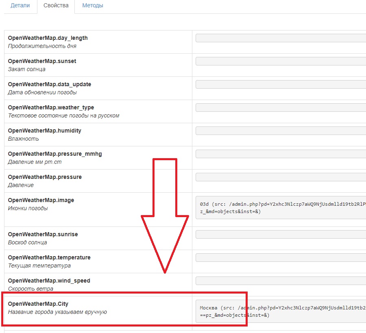Switch to the Методы tab

tap(93, 5)
